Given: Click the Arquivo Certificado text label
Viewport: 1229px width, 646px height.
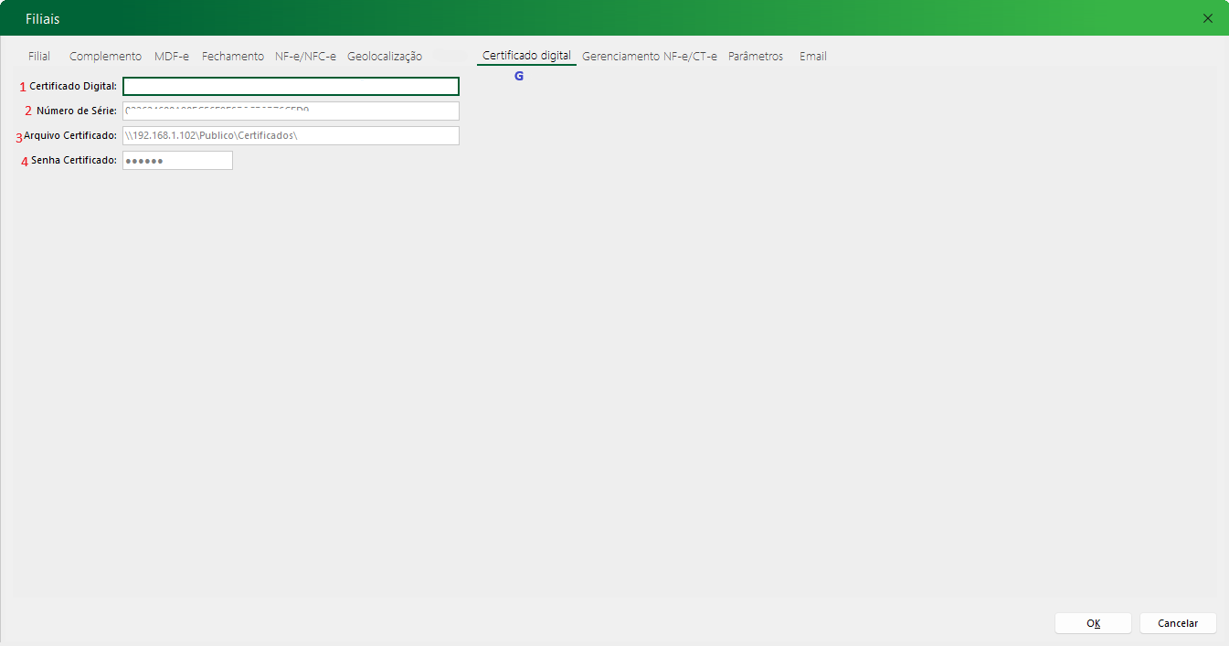Looking at the screenshot, I should [x=70, y=136].
